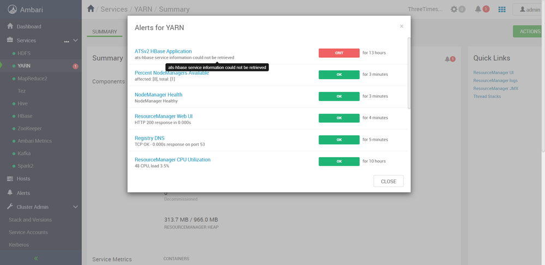Select the ZooKeeper service
545x265 pixels.
(29, 129)
